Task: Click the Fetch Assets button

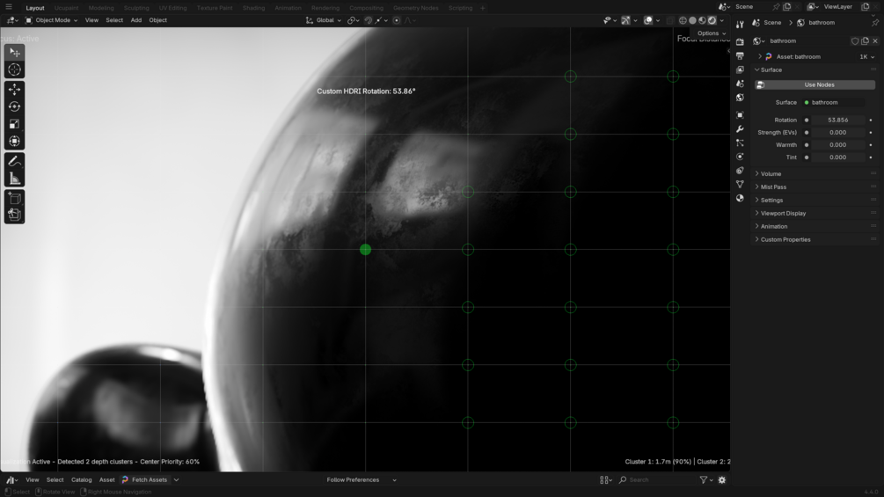Action: tap(145, 480)
